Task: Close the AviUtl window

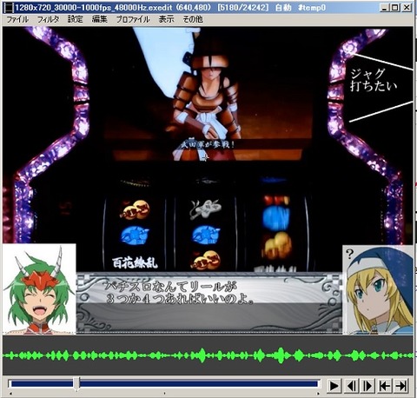Action: (407, 8)
